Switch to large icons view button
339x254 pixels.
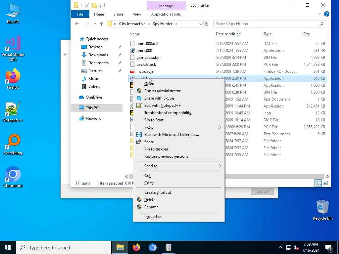point(325,183)
